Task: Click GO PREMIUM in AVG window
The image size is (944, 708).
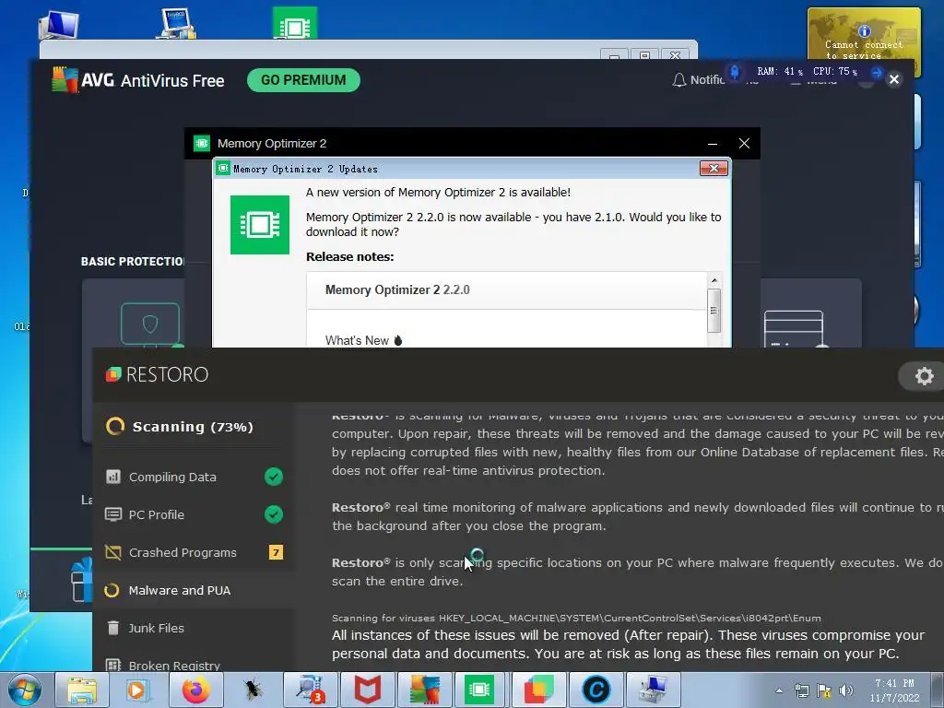Action: point(303,80)
